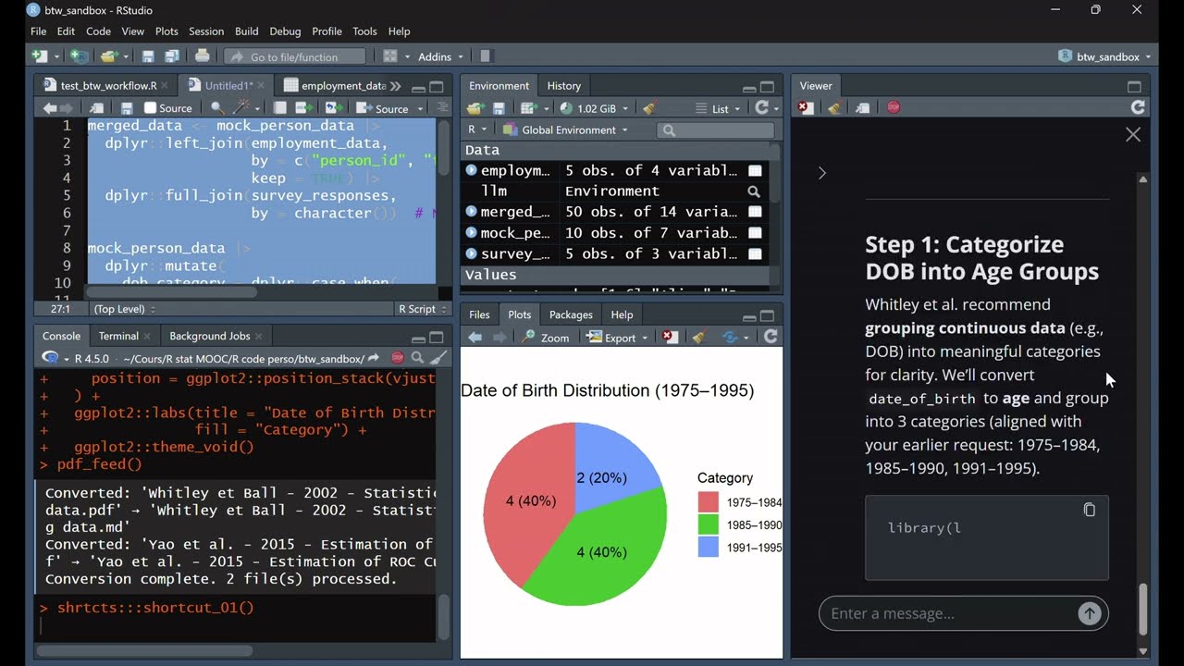The image size is (1184, 666).
Task: Switch to the History tab
Action: (564, 86)
